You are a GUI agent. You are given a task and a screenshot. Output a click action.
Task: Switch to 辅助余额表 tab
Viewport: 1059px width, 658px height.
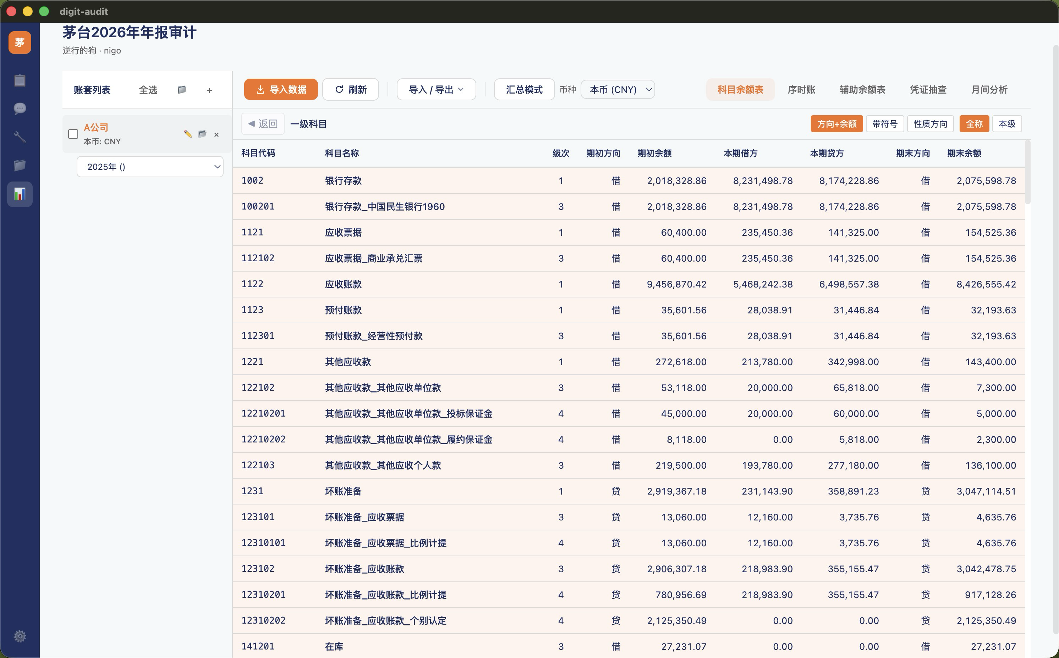pos(862,90)
